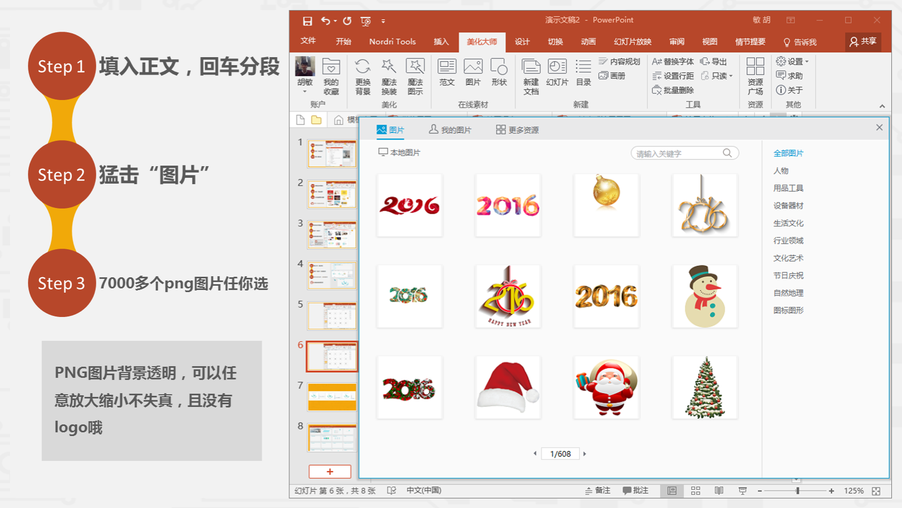
Task: Open 更多资源 tab in picture panel
Action: coord(518,130)
